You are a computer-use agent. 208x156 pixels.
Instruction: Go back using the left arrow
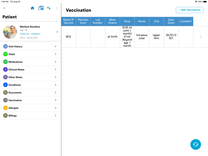click(x=5, y=8)
